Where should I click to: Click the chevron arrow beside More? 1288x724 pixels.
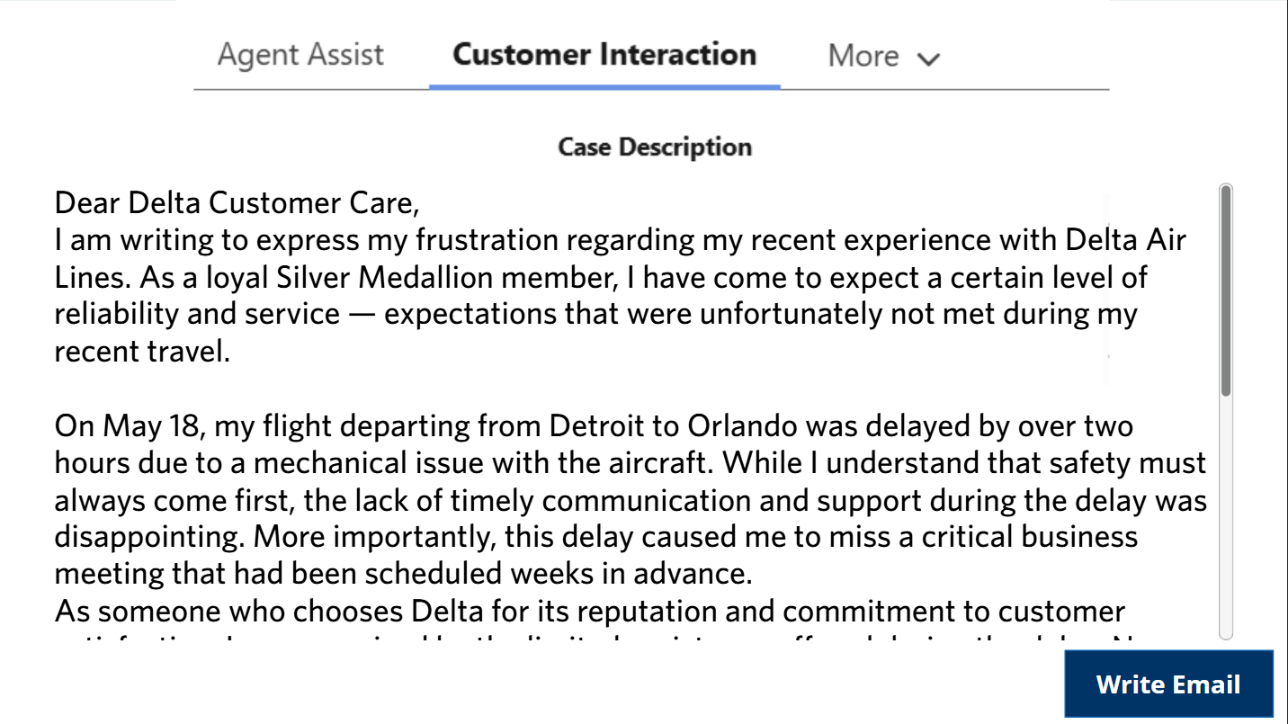click(928, 58)
